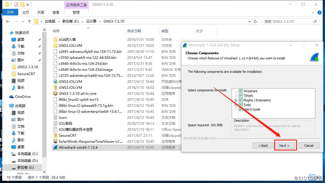This screenshot has height=183, width=325.
Task: Open the quick access toolbar customize dropdown
Action: pos(28,5)
